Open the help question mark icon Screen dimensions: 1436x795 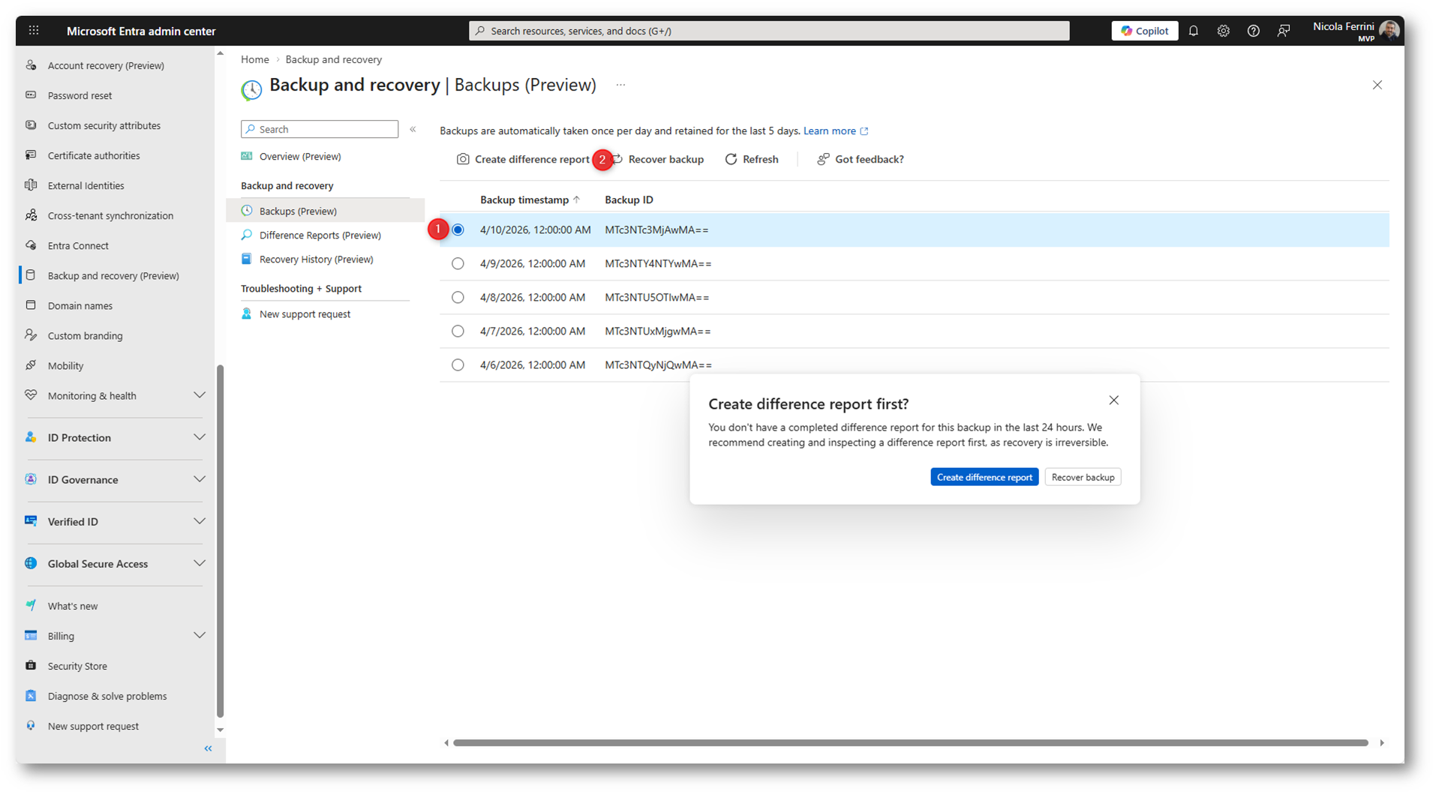[x=1254, y=31]
